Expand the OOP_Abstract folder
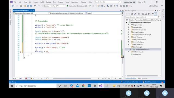The height and width of the screenshot is (98, 174). click(129, 37)
